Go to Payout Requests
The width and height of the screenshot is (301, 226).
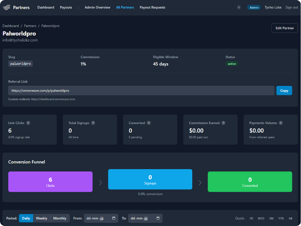click(x=152, y=7)
